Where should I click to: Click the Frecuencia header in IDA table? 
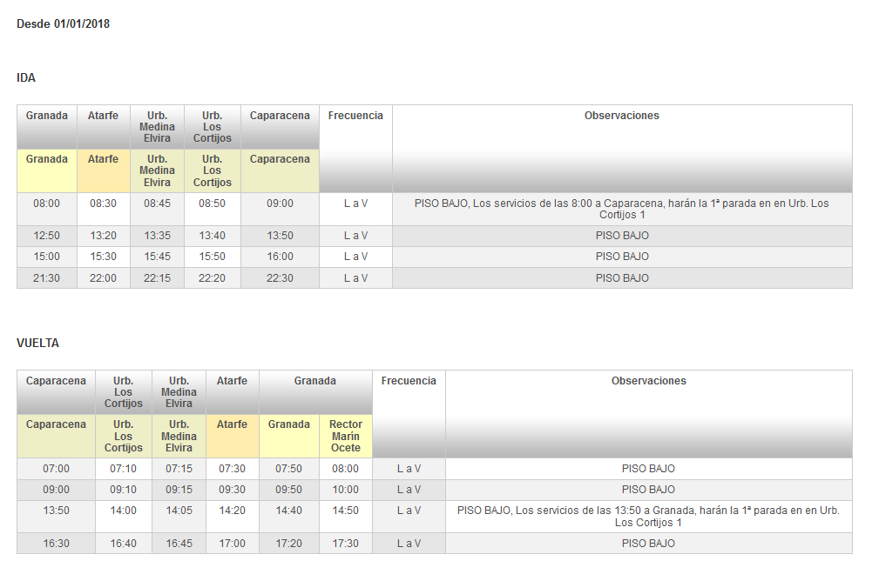[355, 116]
